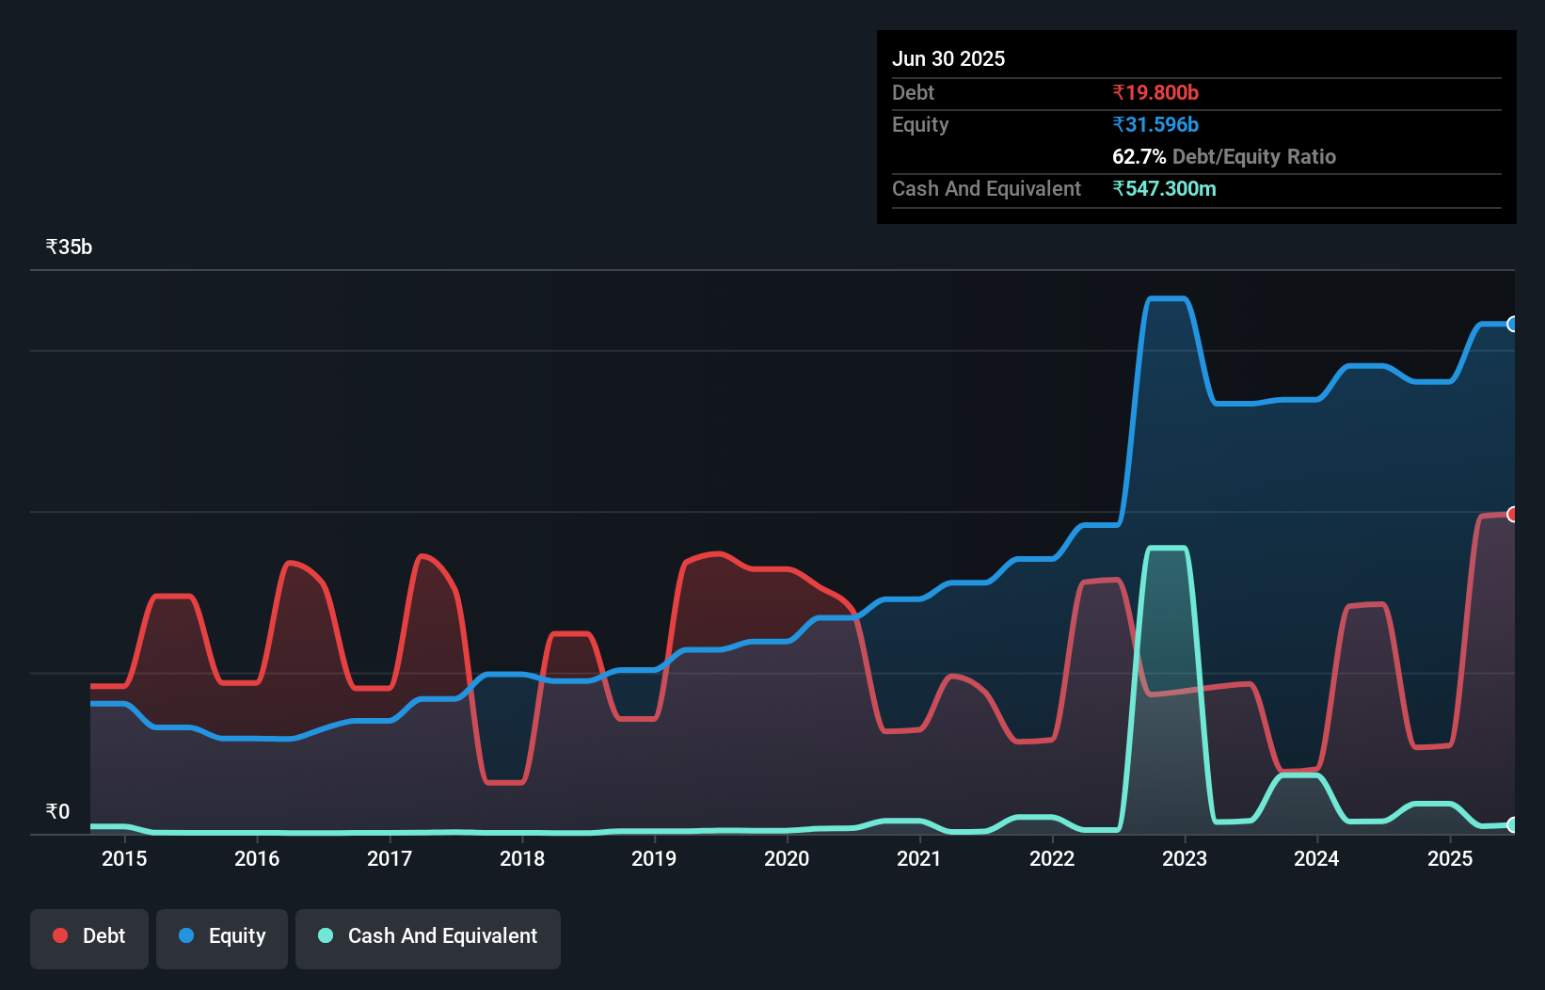Click the Jun 30 2025 tooltip date

(x=948, y=58)
